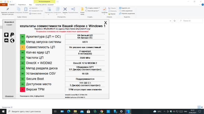The height and width of the screenshot is (114, 204).
Task: Switch Explorer to large thumbnails view icon
Action: click(x=202, y=107)
